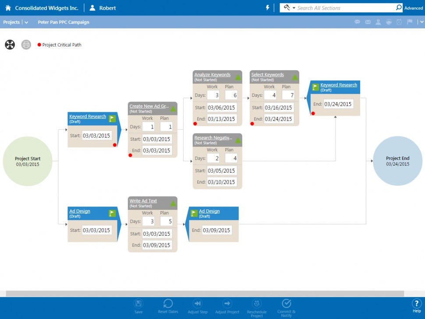Screen dimensions: 425x319
Task: Click green triangle on Create New Ad Gr...
Action: click(173, 109)
